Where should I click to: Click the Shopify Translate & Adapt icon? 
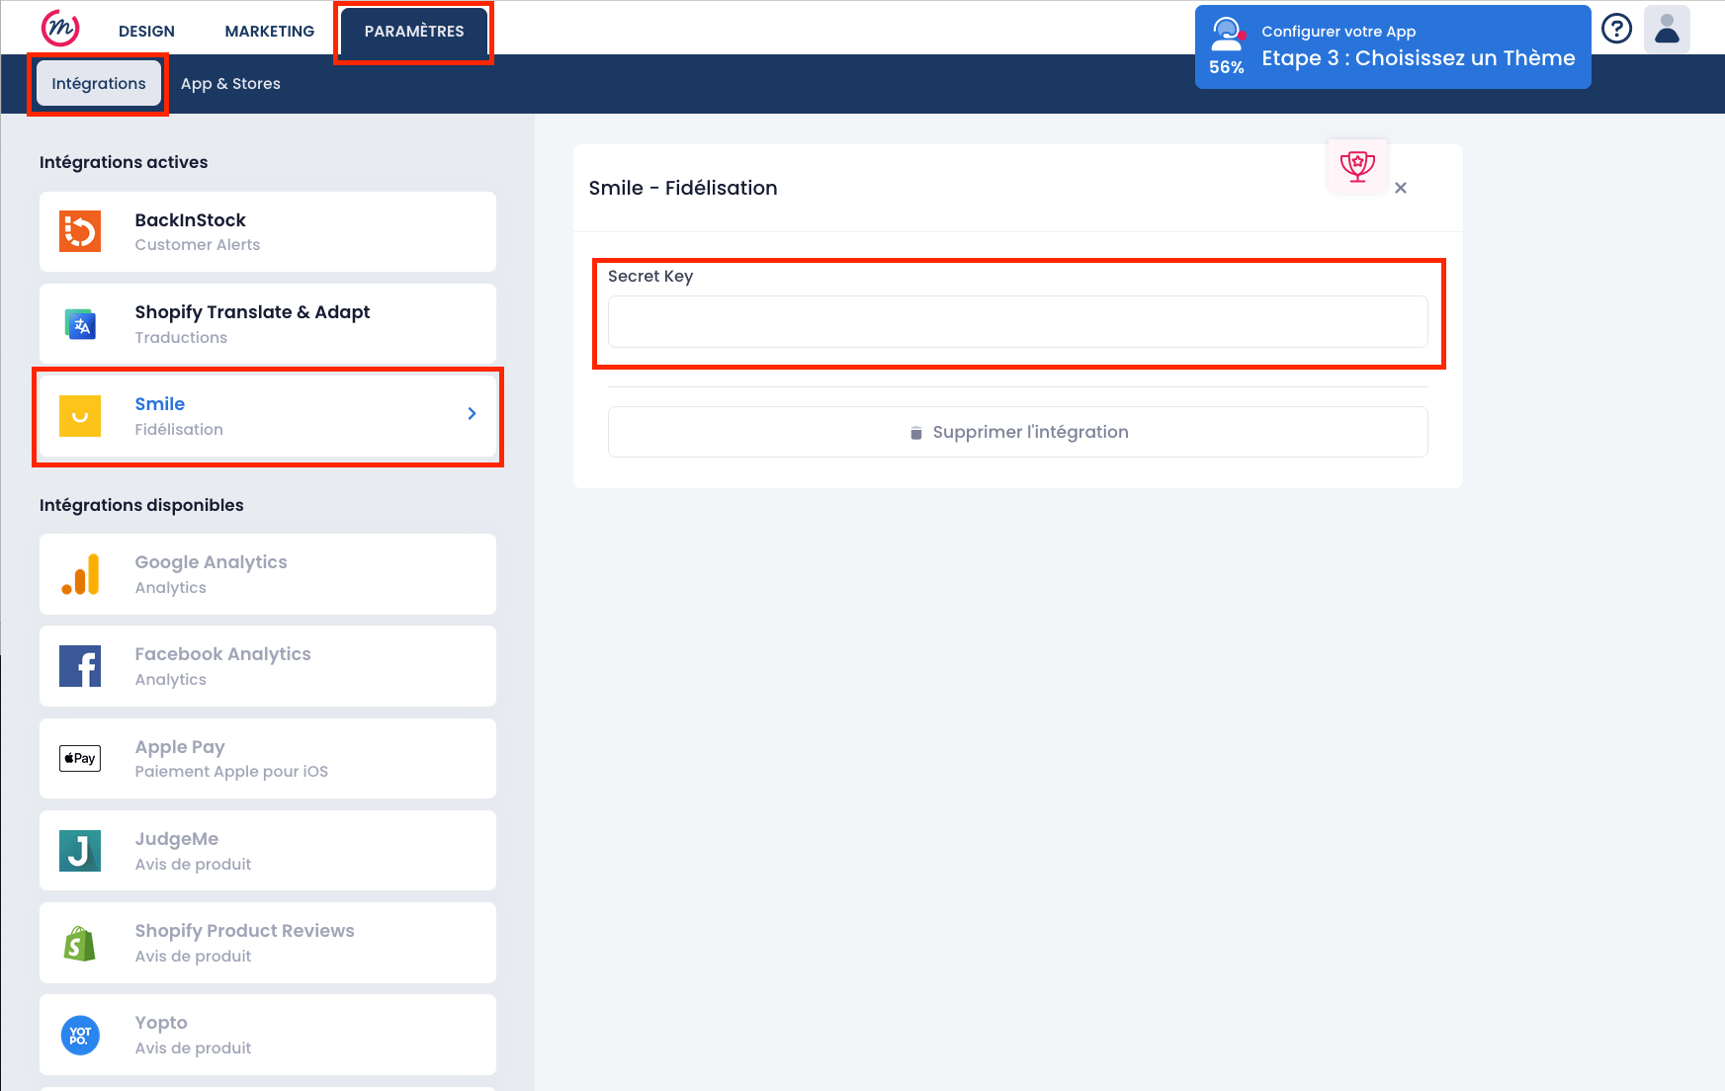(80, 323)
